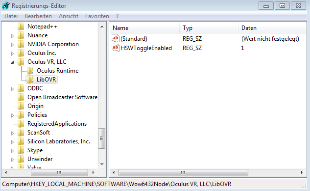Click the Policies folder icon
The height and width of the screenshot is (191, 310).
click(21, 115)
